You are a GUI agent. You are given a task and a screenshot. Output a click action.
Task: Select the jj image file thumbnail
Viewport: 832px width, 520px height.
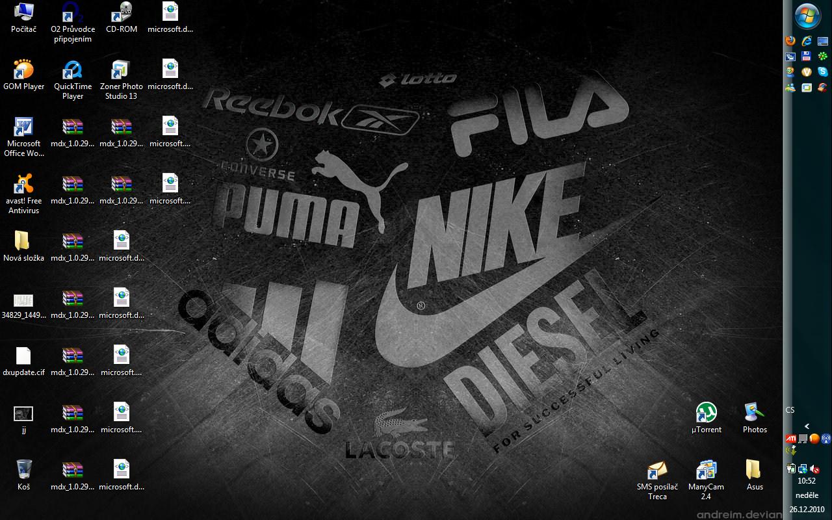coord(24,419)
